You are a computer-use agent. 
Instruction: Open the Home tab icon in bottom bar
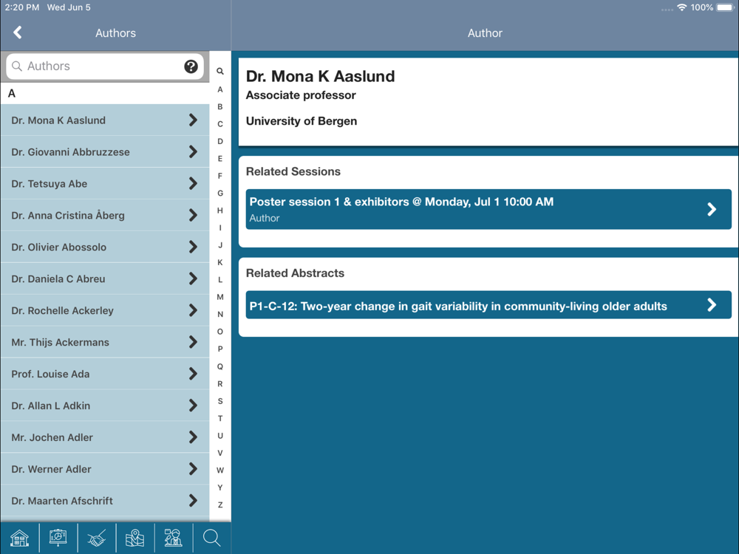(20, 538)
